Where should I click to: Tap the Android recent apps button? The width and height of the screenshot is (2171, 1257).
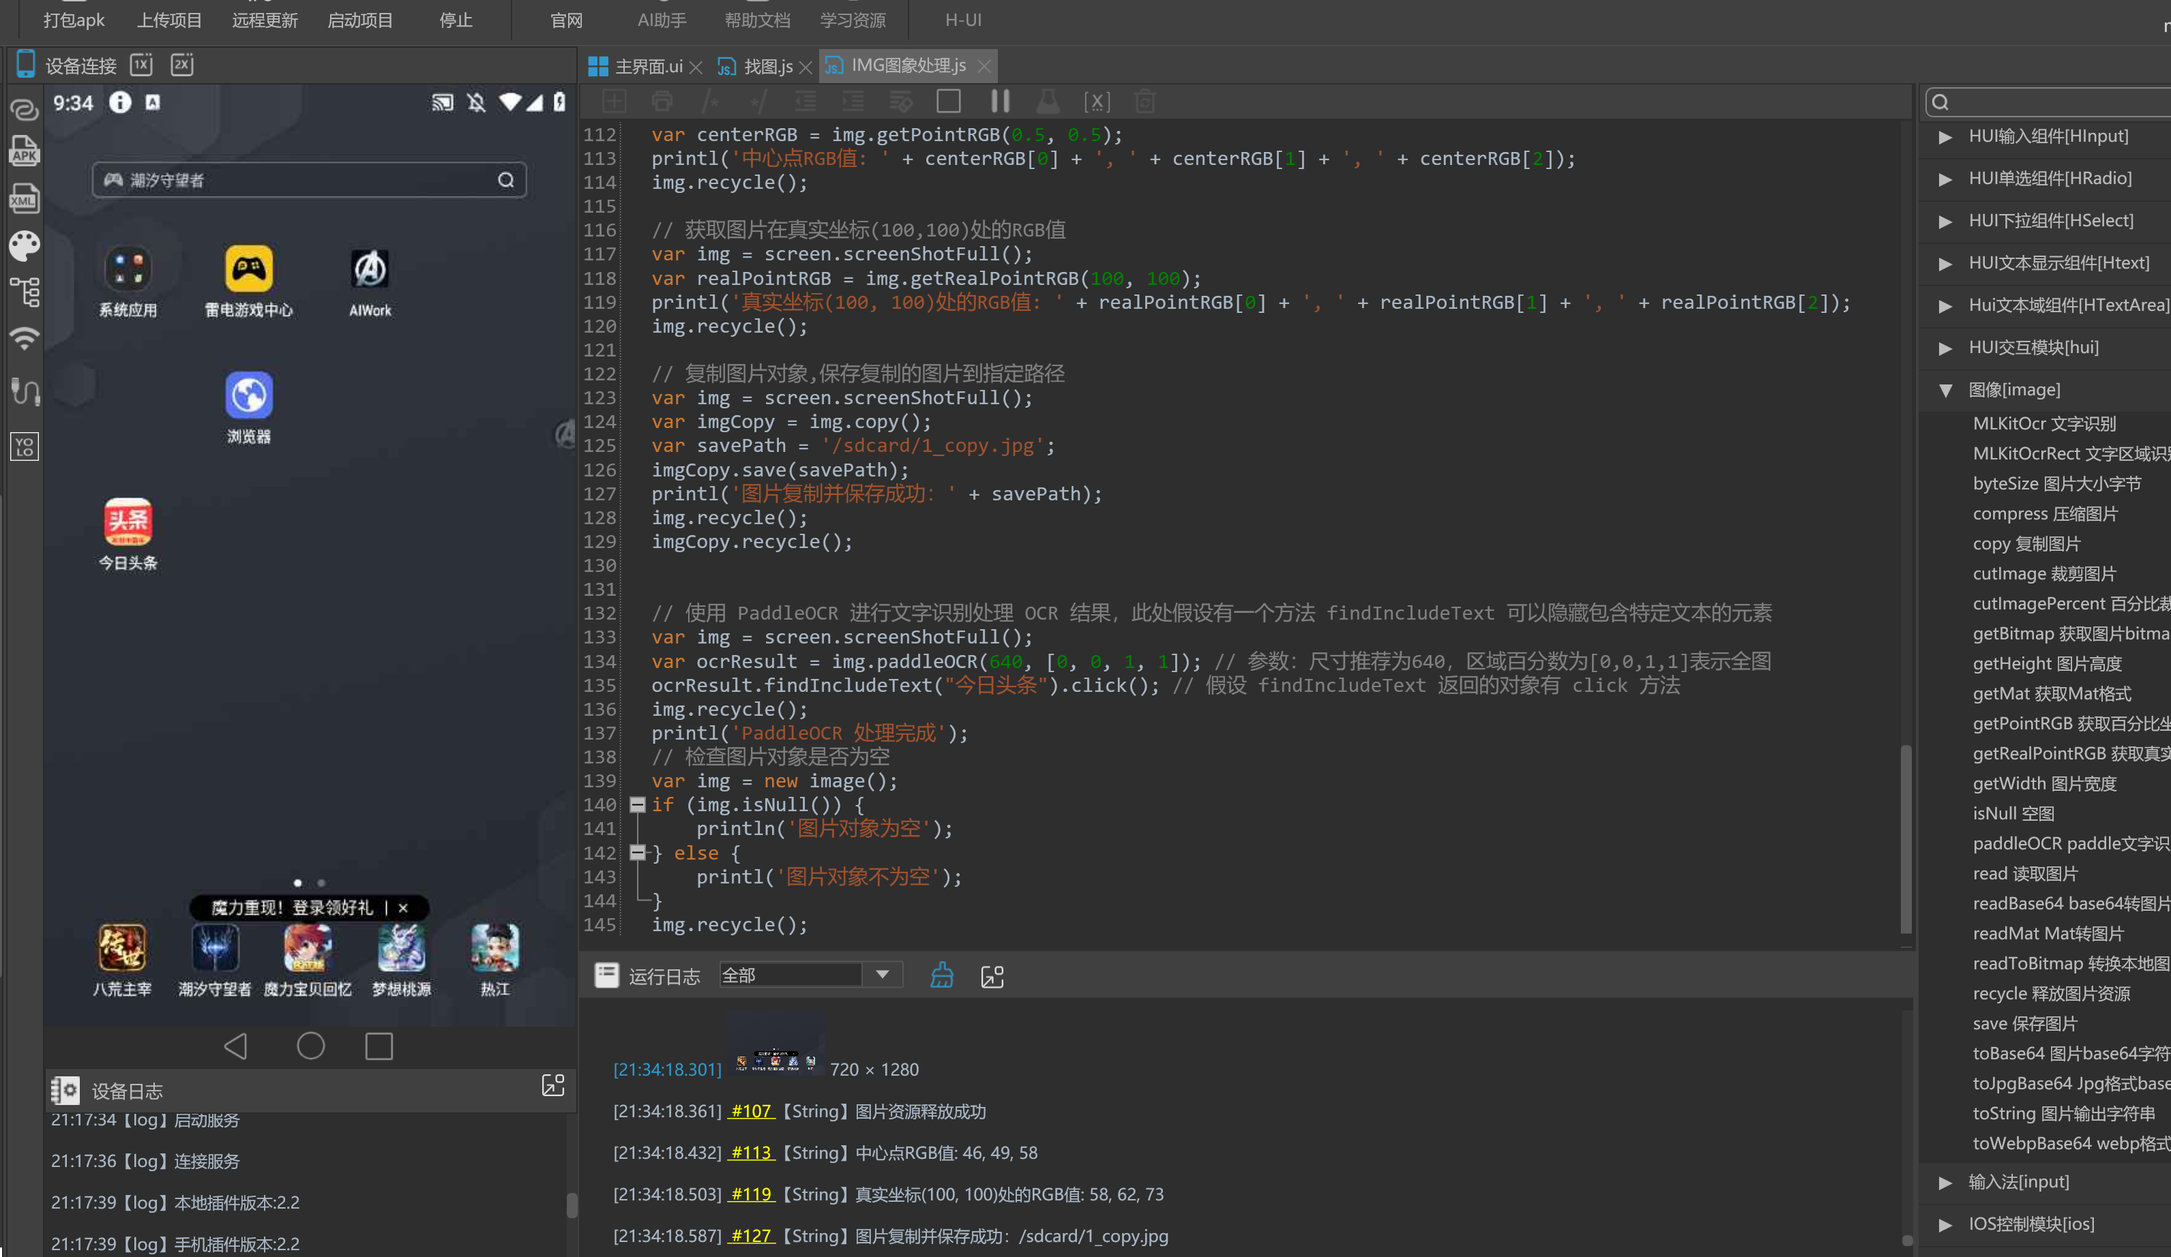[x=379, y=1046]
